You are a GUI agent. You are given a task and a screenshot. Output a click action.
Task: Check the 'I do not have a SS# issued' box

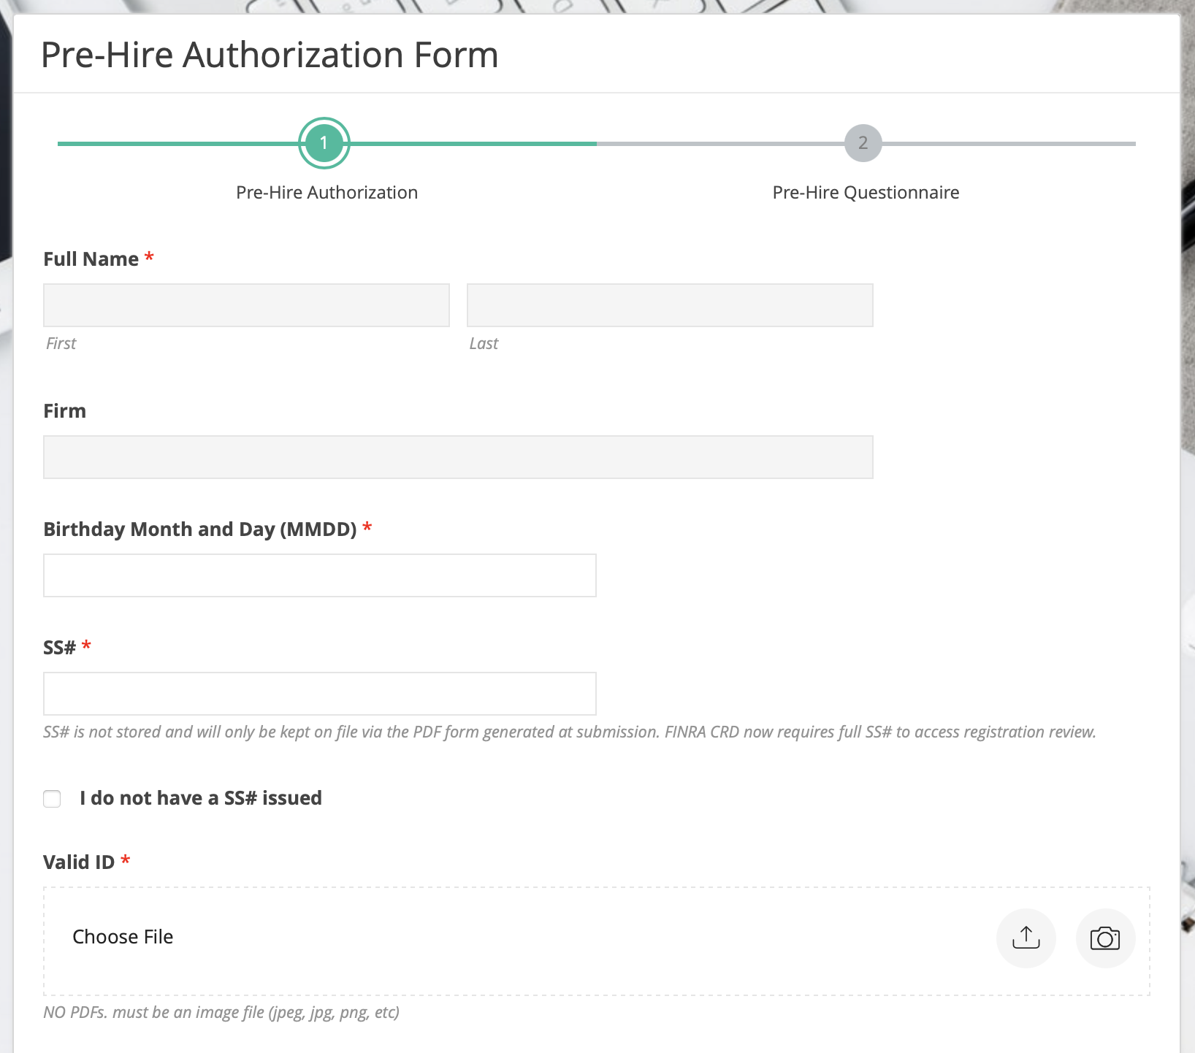[x=52, y=799]
